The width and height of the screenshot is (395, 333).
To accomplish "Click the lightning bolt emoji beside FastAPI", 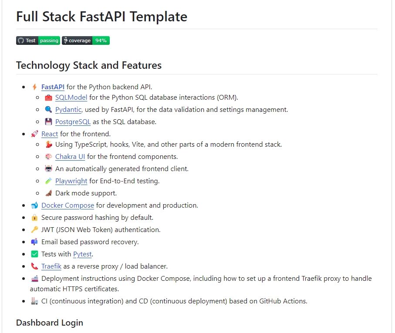I will 34,87.
